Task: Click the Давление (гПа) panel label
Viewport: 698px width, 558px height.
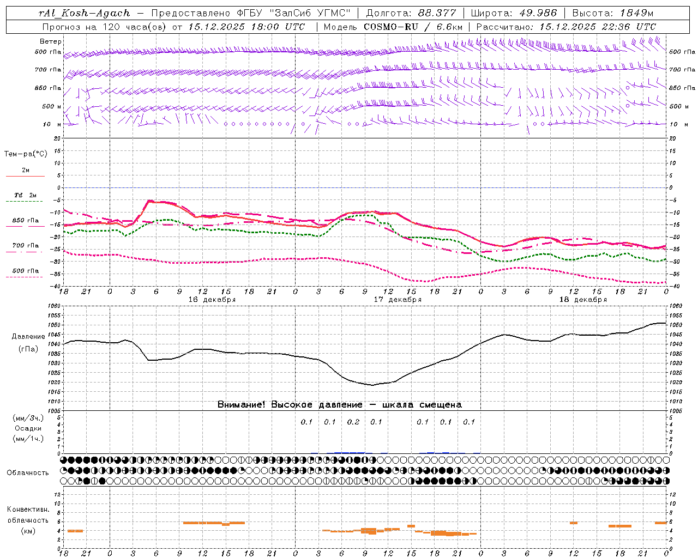Action: 28,343
